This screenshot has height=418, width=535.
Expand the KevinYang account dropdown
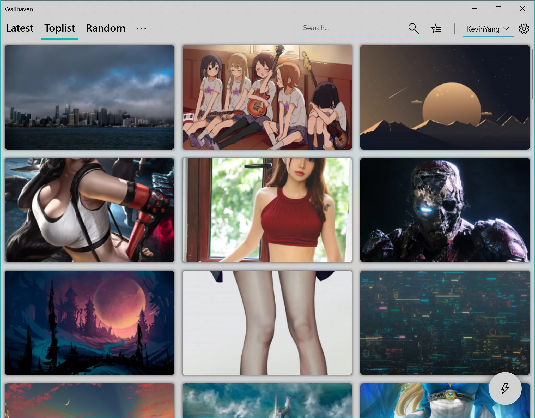(x=488, y=29)
